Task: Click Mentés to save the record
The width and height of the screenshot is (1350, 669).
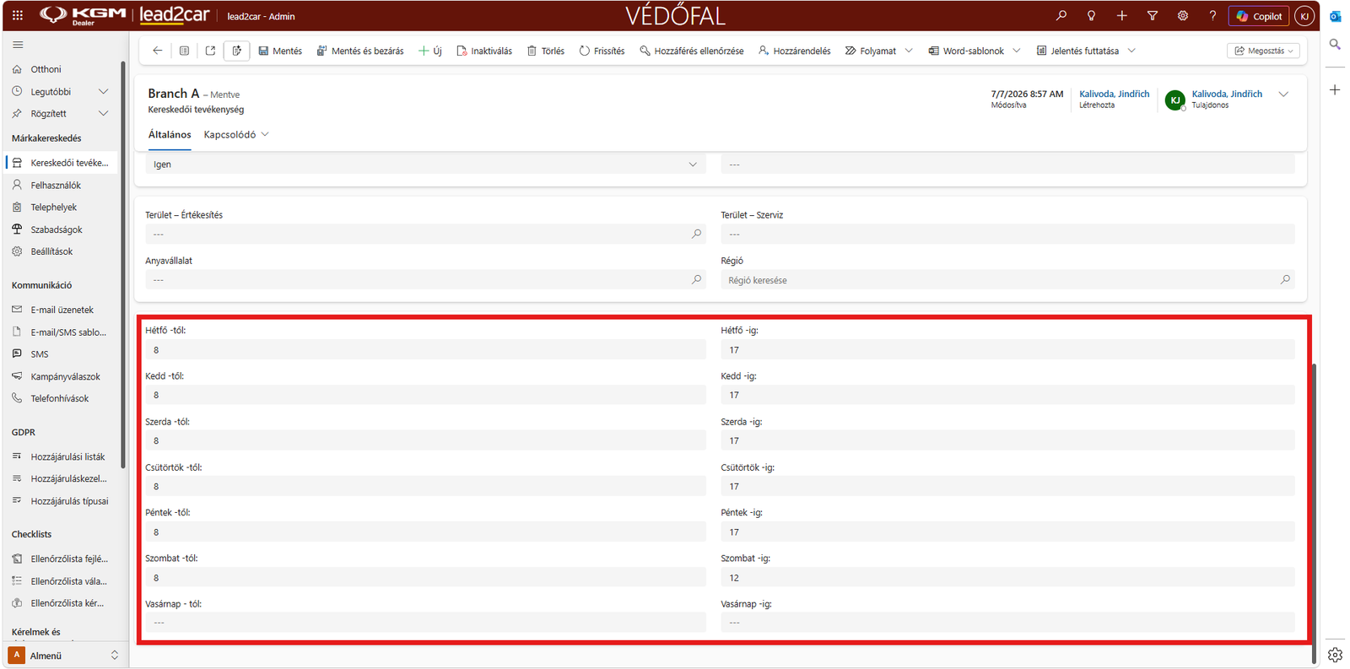Action: 280,51
